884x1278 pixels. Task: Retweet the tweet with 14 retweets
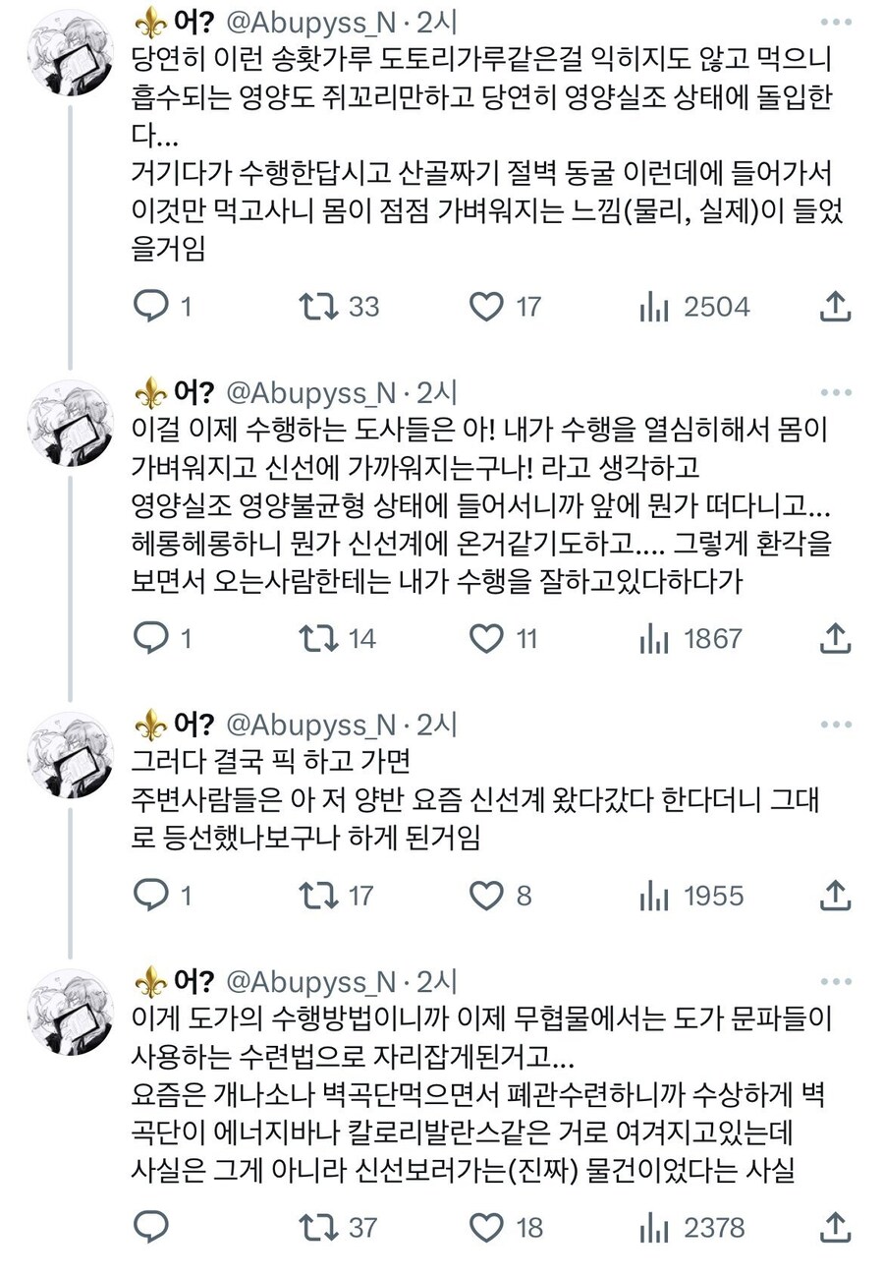317,639
